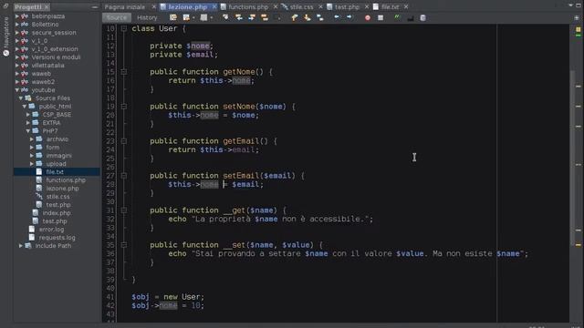The height and width of the screenshot is (328, 584).
Task: Click the database cylinder icon in editor toolbar
Action: click(423, 17)
